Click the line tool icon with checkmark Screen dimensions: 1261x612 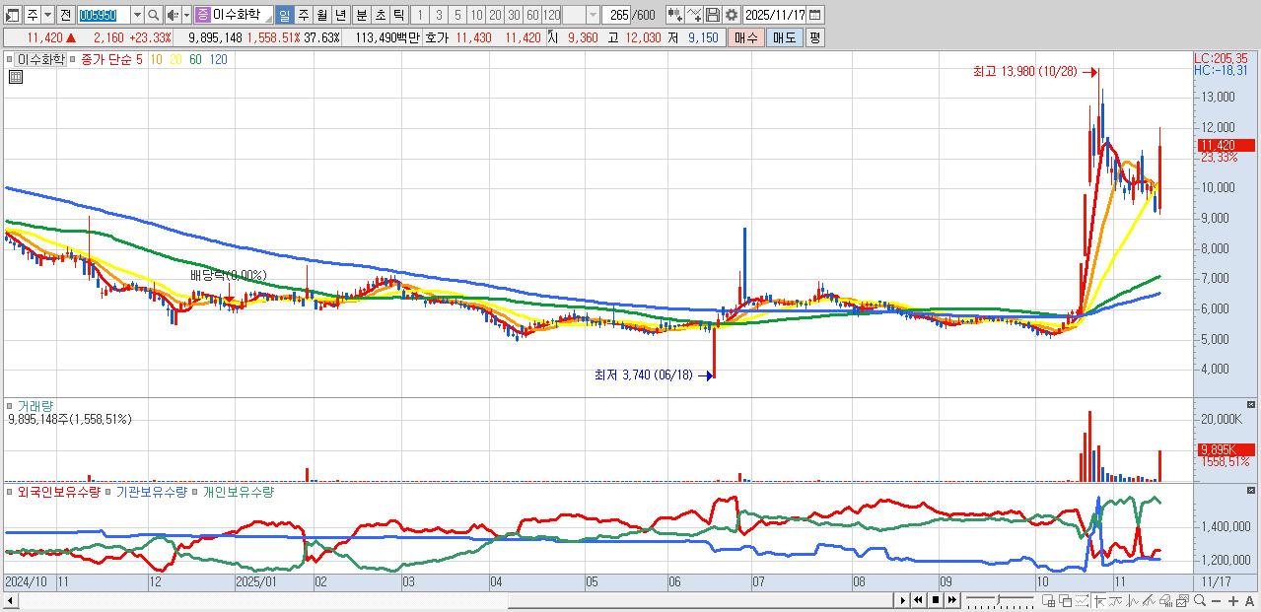coord(693,15)
